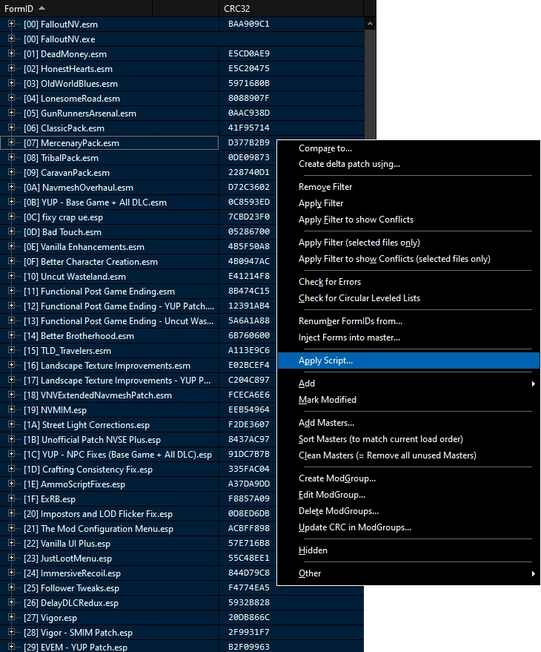Select Create ModGroup... option
This screenshot has width=541, height=652.
pyautogui.click(x=337, y=478)
